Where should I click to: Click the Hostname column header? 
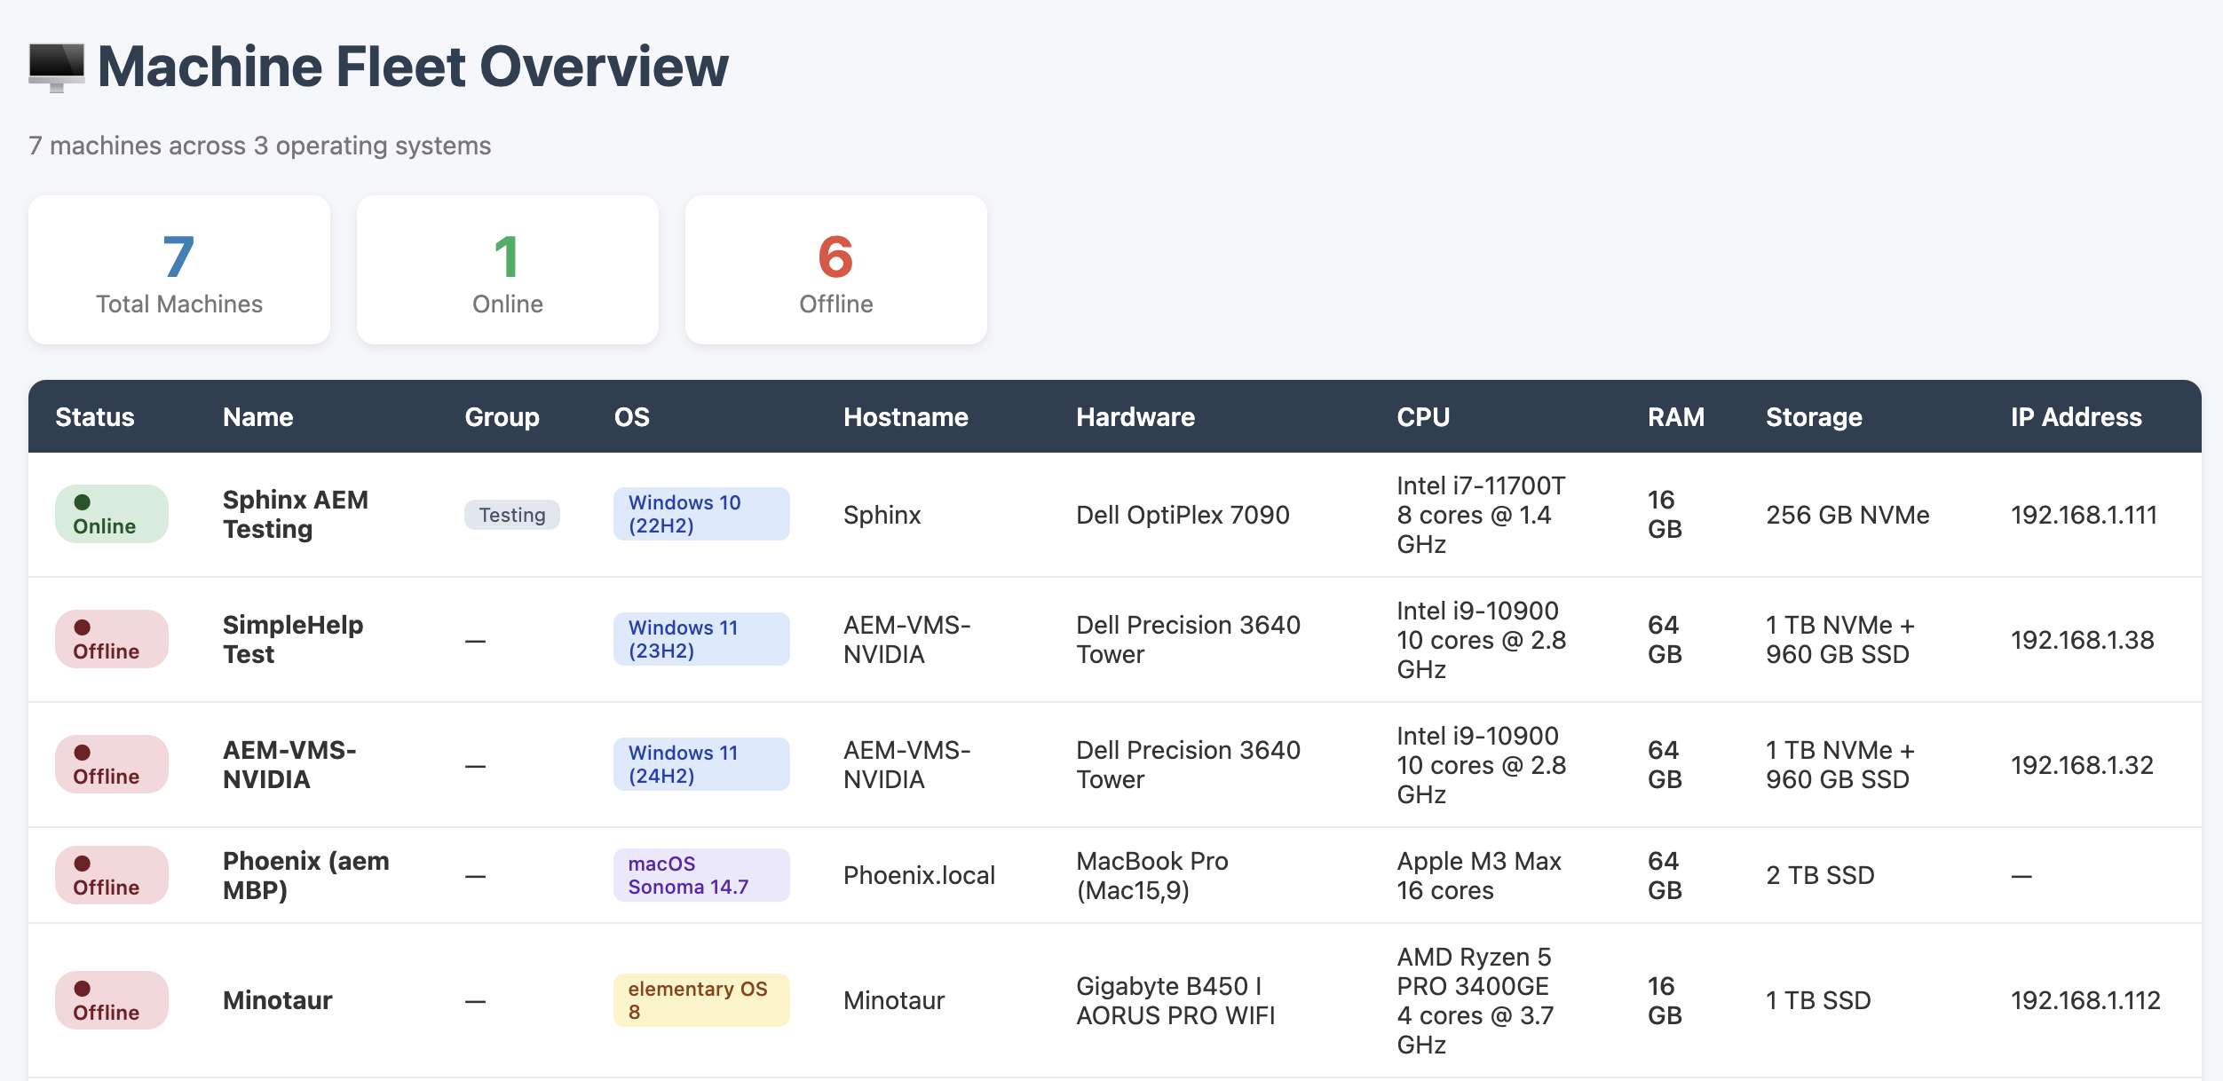click(906, 417)
